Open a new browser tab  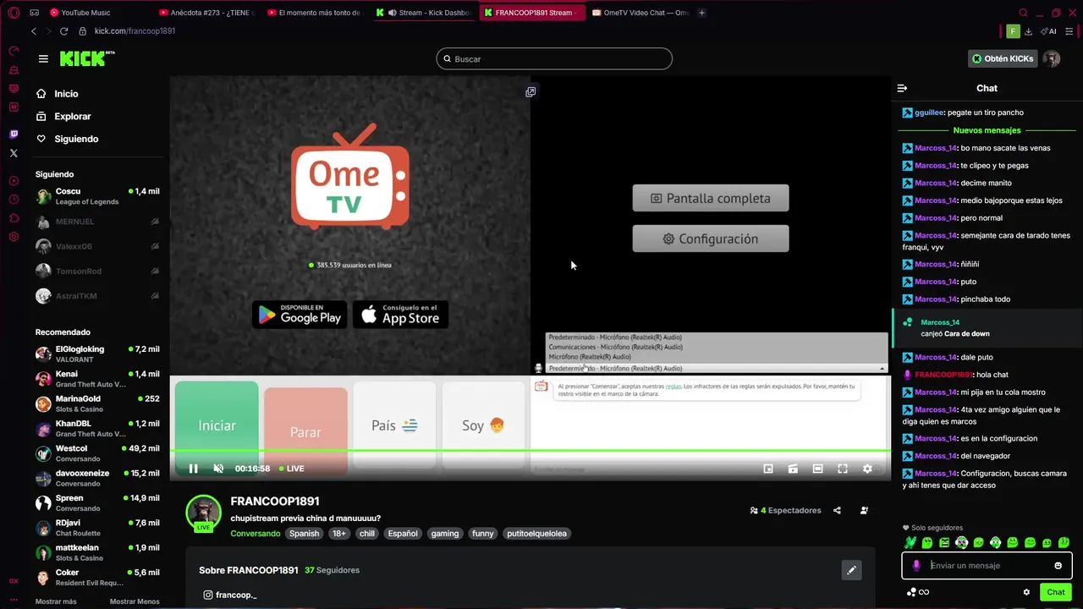(x=702, y=13)
